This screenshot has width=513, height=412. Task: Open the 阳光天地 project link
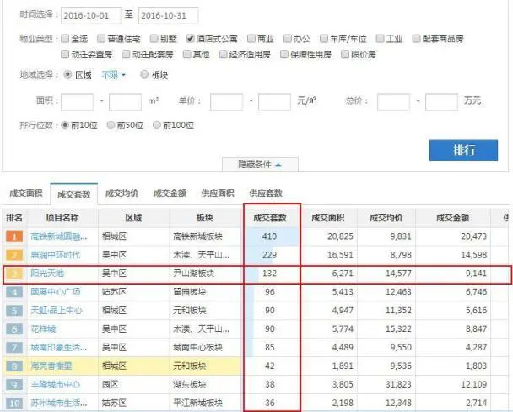pos(47,274)
